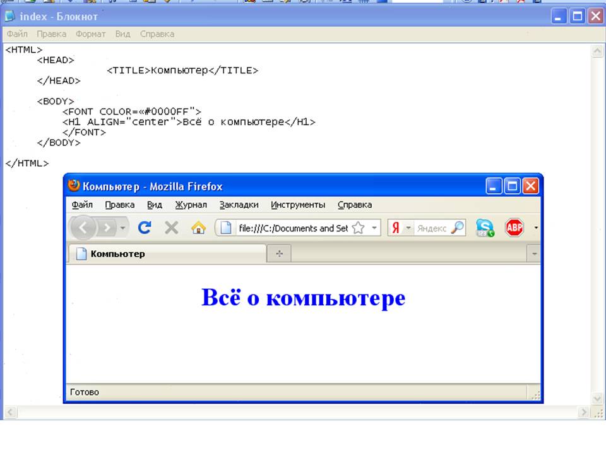606x455 pixels.
Task: Open the Adblock Plus ABP icon
Action: tap(514, 227)
